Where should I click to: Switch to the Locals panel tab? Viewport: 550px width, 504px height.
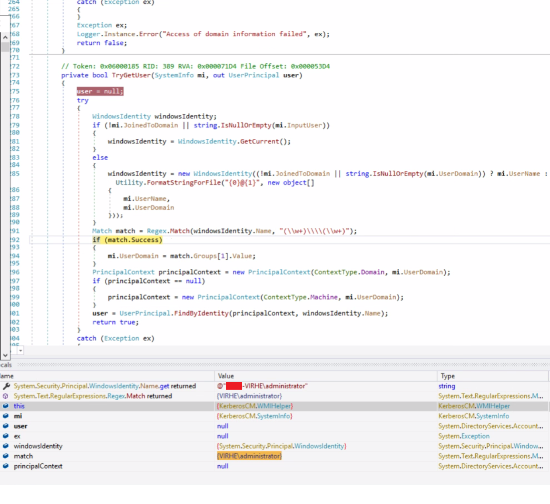6,365
